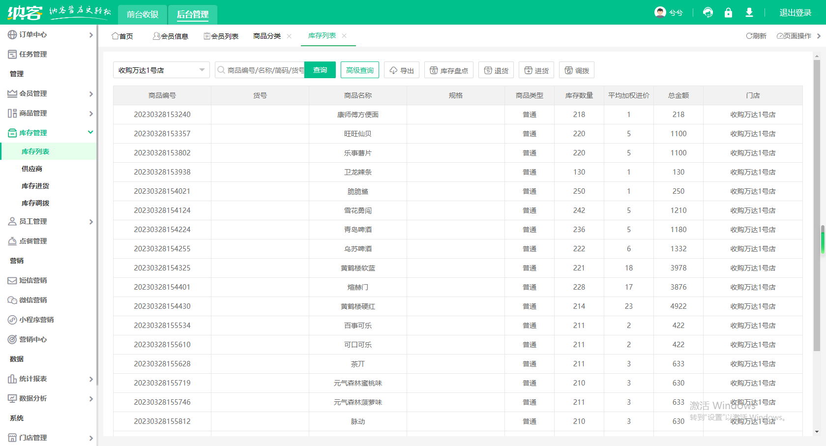Switch to 前台收银 tab
The width and height of the screenshot is (826, 446).
[143, 14]
